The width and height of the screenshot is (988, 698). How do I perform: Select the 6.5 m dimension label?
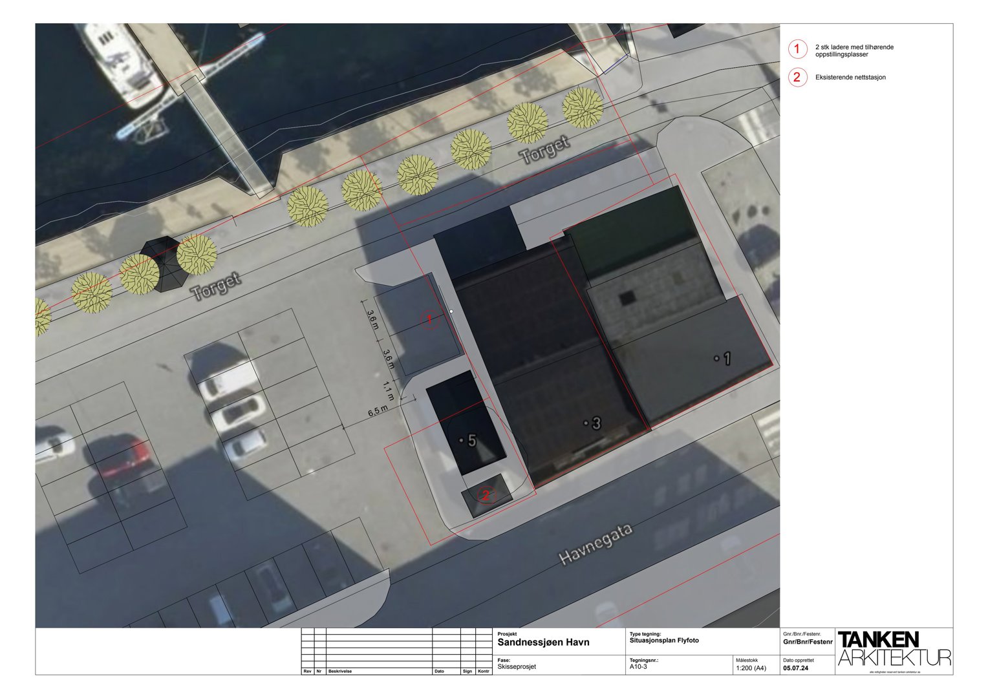tap(376, 409)
